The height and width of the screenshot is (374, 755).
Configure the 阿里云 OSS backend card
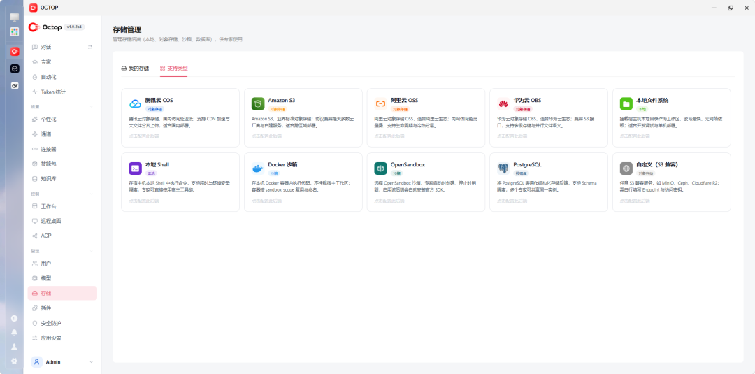pyautogui.click(x=426, y=117)
